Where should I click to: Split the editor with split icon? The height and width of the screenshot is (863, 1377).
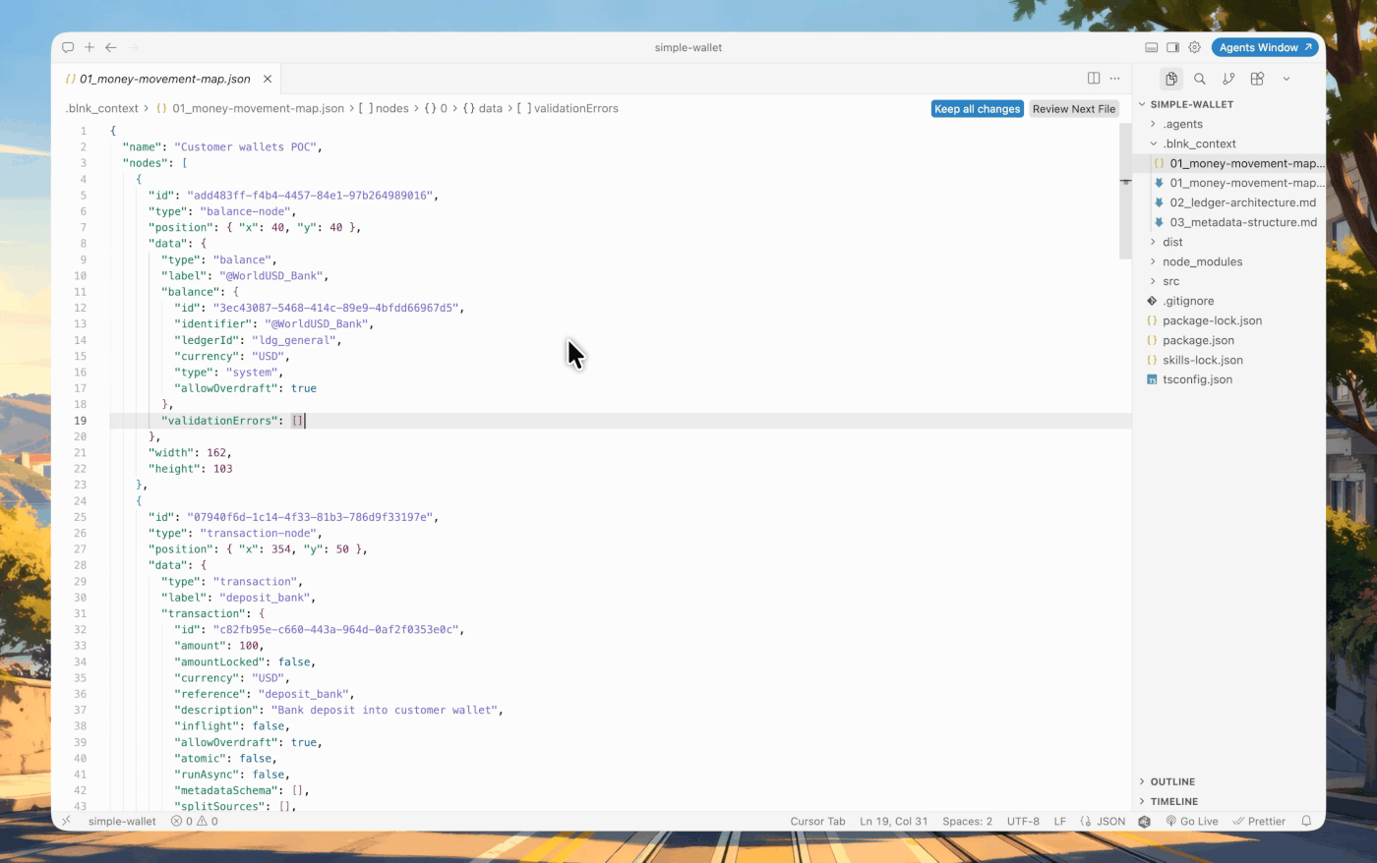pos(1094,79)
